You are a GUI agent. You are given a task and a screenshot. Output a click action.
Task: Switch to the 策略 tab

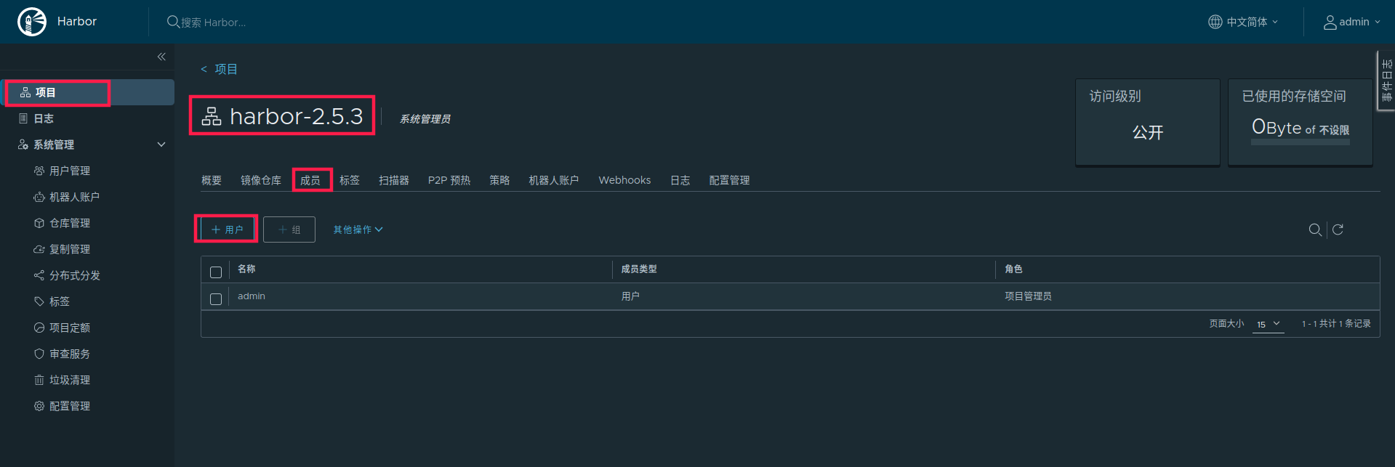(499, 180)
